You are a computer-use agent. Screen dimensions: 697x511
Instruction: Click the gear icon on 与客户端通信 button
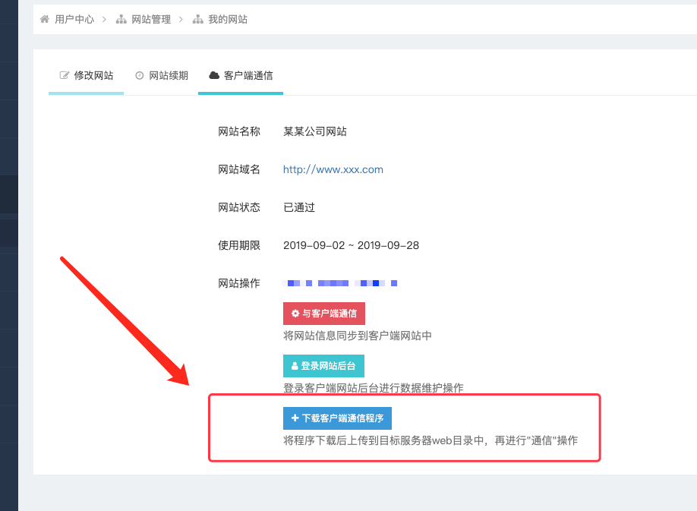coord(295,314)
